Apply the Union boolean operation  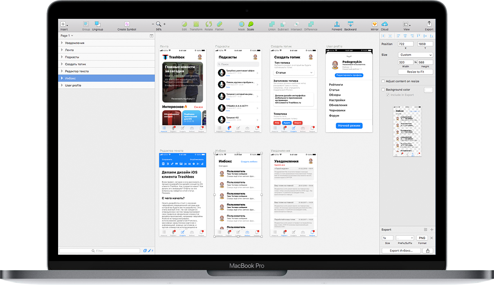(x=272, y=24)
